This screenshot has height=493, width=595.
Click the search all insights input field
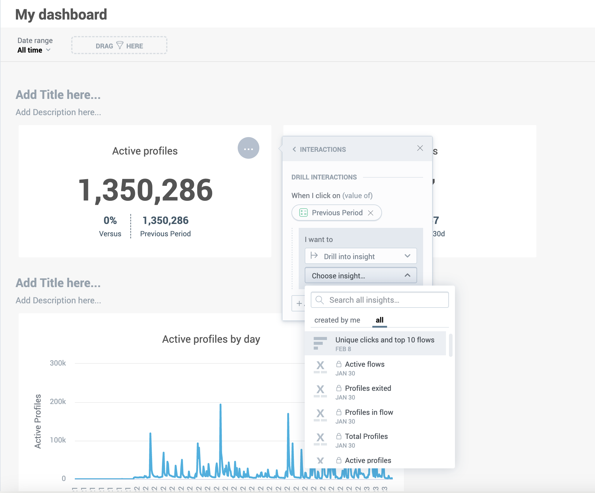pyautogui.click(x=380, y=300)
